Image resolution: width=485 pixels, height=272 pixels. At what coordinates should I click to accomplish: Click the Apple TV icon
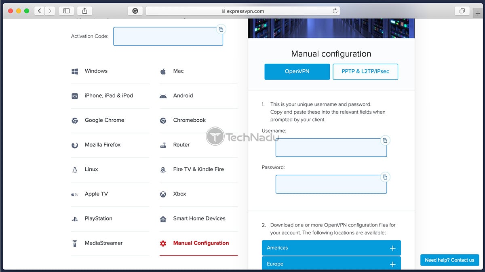[x=75, y=194]
